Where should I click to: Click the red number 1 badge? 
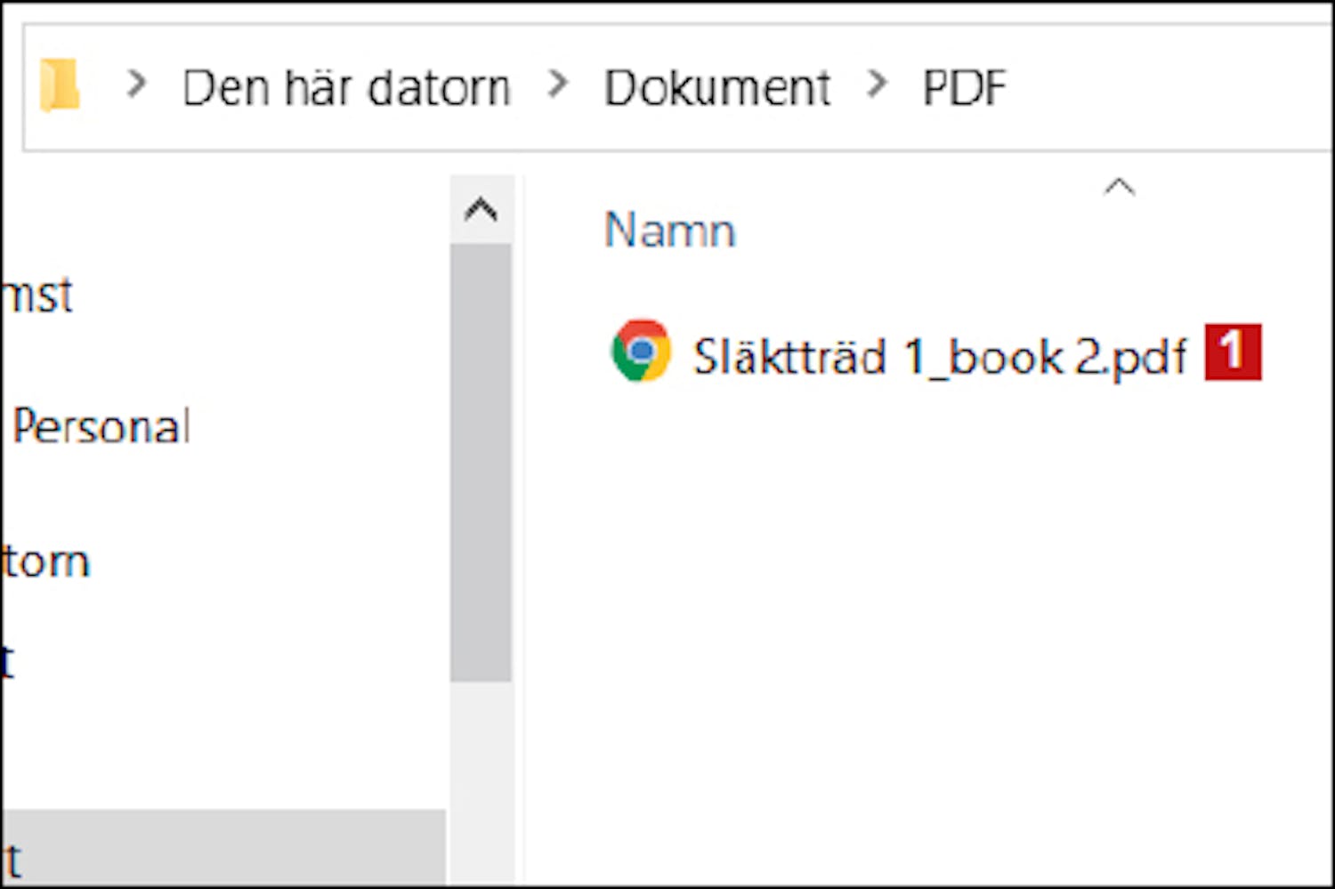1233,352
